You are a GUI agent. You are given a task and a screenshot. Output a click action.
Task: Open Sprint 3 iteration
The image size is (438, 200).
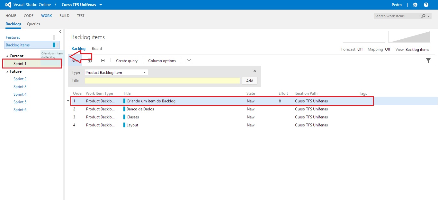[x=20, y=87]
